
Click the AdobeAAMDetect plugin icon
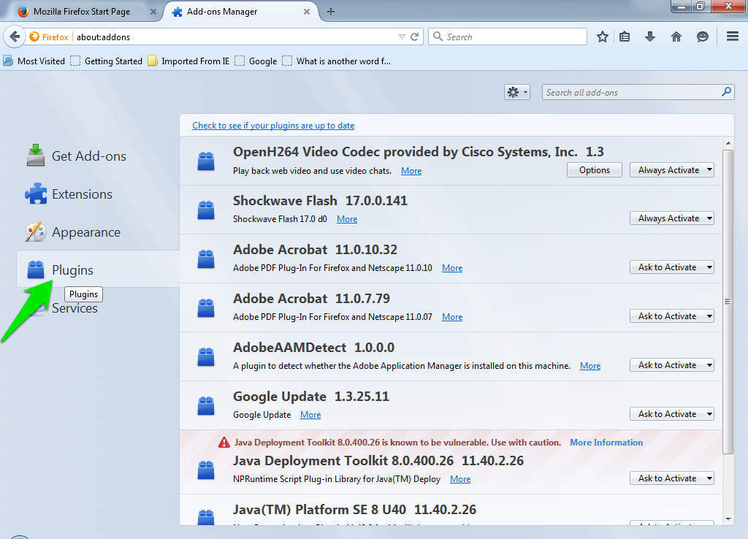tap(206, 357)
